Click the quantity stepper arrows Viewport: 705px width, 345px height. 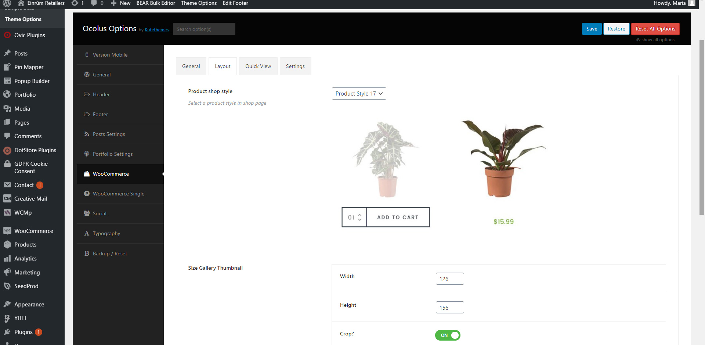(359, 217)
